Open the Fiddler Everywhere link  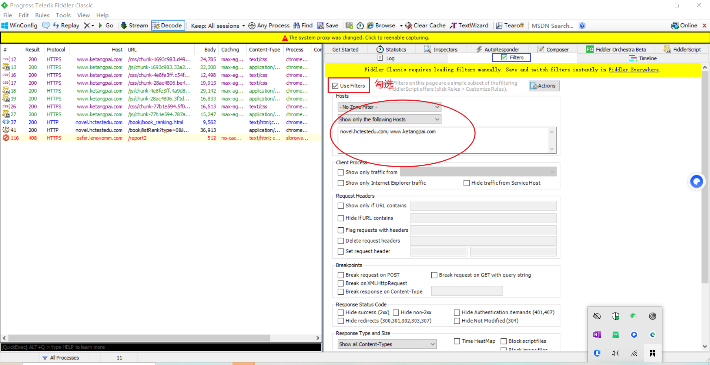click(x=634, y=70)
